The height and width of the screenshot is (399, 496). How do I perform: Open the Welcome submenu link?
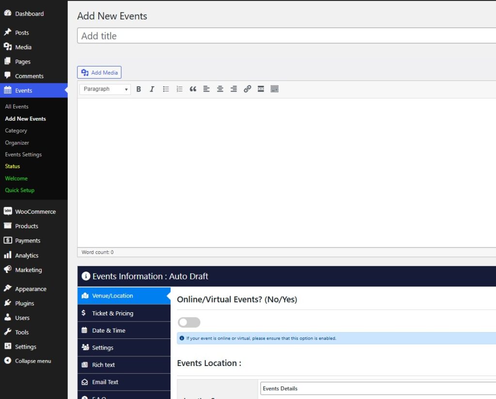pyautogui.click(x=16, y=178)
